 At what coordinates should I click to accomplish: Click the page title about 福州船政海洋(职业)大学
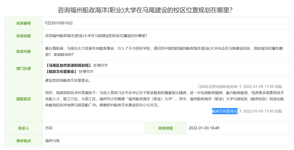[145, 10]
